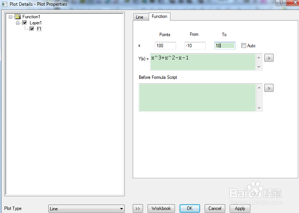Viewport: 299px width, 213px height.
Task: Click up arrow of script box scrollbar
Action: 259,88
